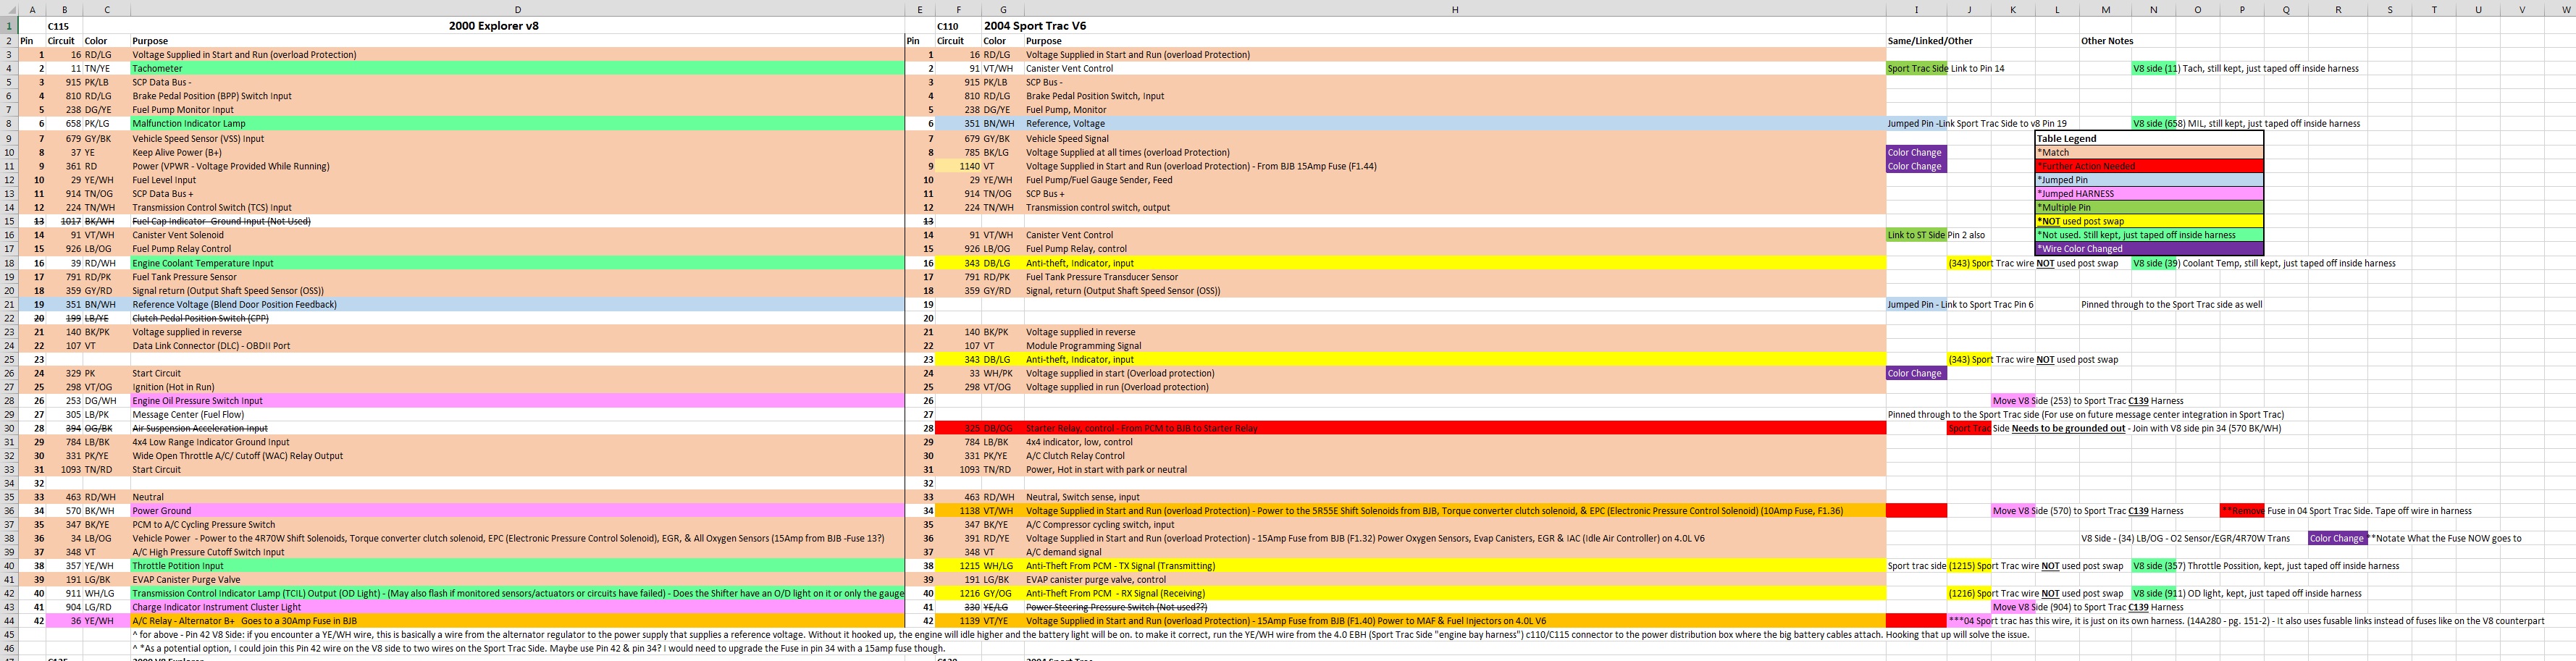Select 'Engine Coolant Temperature Input' cell

click(x=517, y=263)
